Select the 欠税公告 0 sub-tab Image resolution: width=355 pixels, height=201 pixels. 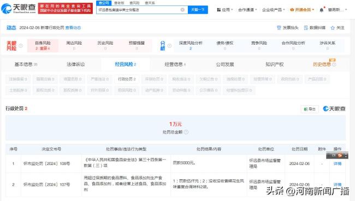point(208,79)
